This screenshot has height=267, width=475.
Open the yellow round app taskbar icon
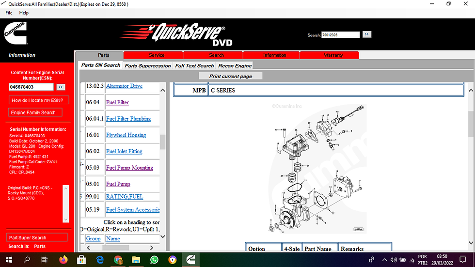[173, 260]
